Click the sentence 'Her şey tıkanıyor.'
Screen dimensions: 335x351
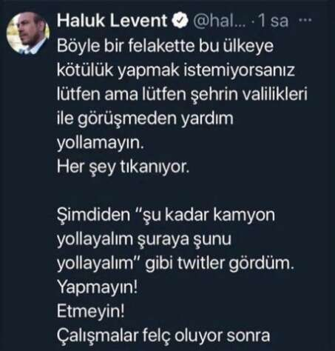(123, 167)
